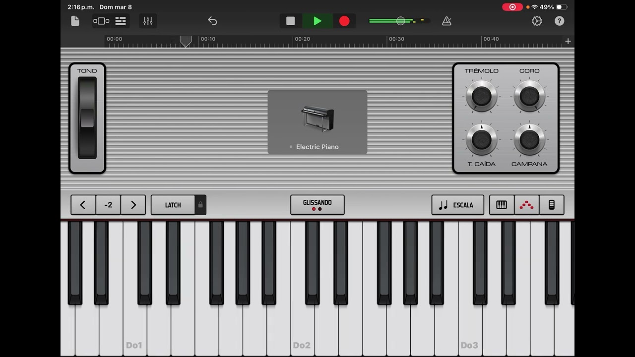The height and width of the screenshot is (357, 635).
Task: Click the playhead marker on the ruler
Action: coord(186,41)
